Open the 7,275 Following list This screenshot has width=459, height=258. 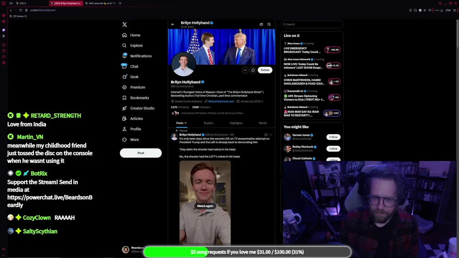pyautogui.click(x=180, y=107)
